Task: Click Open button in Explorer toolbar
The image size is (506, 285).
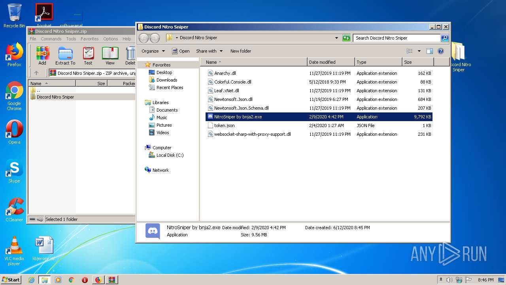Action: (181, 51)
